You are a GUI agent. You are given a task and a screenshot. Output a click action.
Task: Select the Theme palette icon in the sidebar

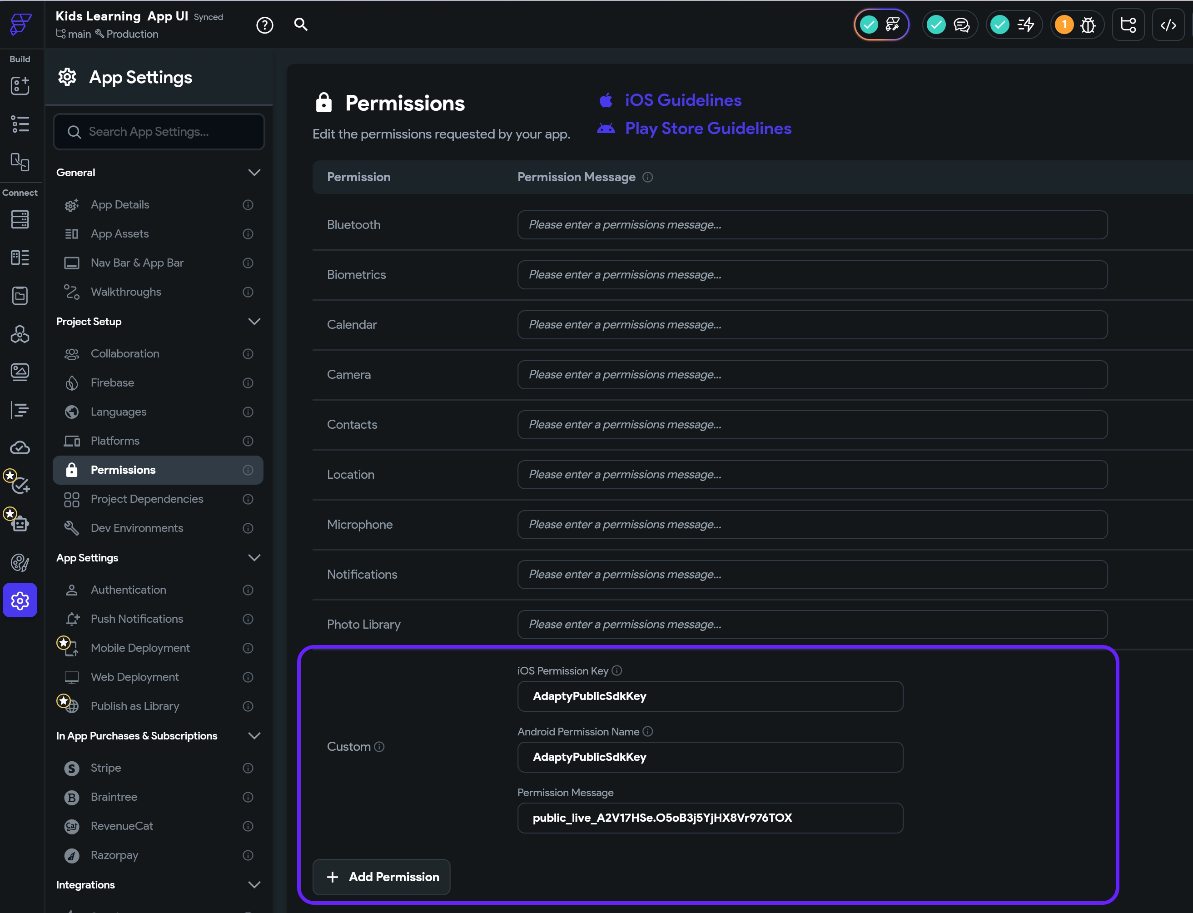click(20, 562)
